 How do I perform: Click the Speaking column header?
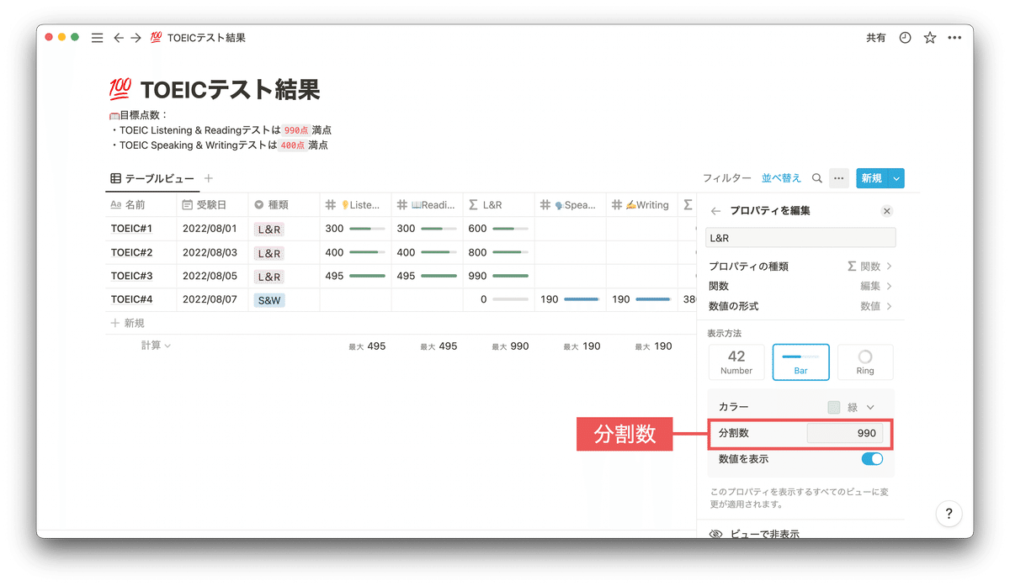coord(571,204)
